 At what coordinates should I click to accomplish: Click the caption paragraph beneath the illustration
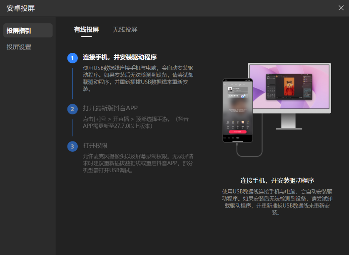pyautogui.click(x=277, y=202)
